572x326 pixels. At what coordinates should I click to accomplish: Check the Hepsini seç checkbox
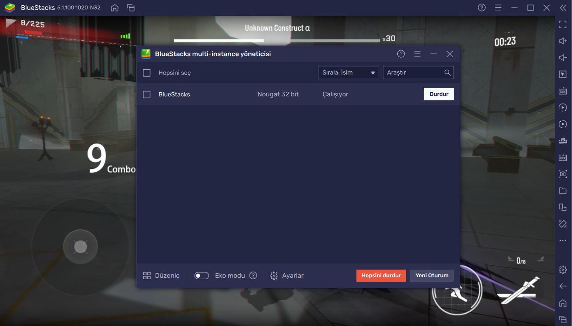[147, 73]
